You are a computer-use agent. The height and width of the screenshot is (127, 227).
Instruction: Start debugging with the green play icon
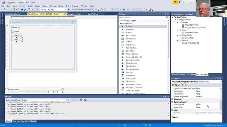[68, 9]
